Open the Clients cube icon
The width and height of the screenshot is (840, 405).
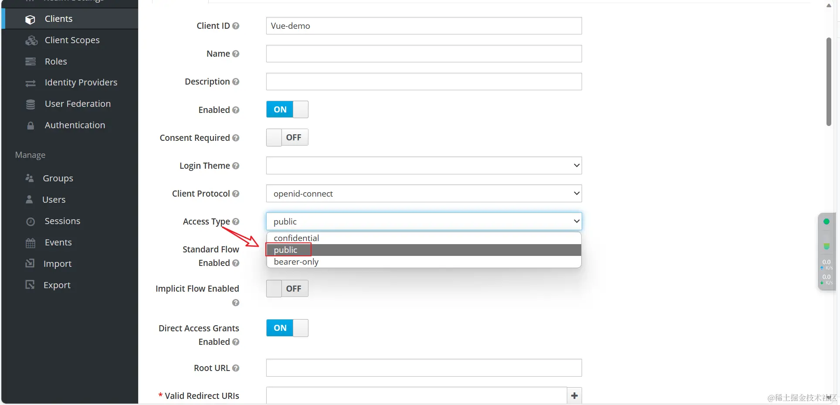coord(30,19)
